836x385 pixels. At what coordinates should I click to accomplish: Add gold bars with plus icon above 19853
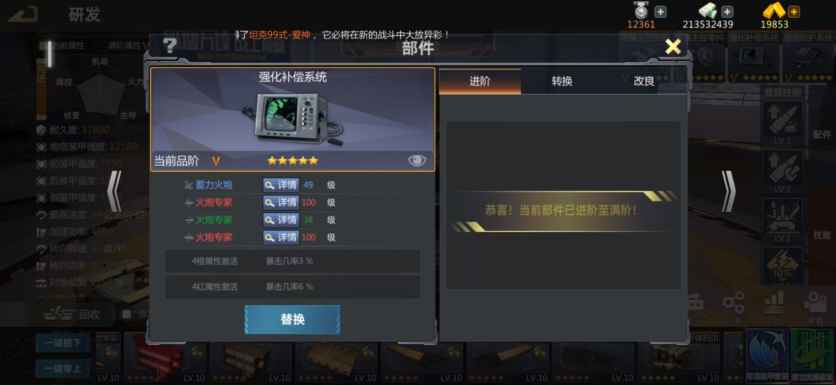(x=794, y=12)
